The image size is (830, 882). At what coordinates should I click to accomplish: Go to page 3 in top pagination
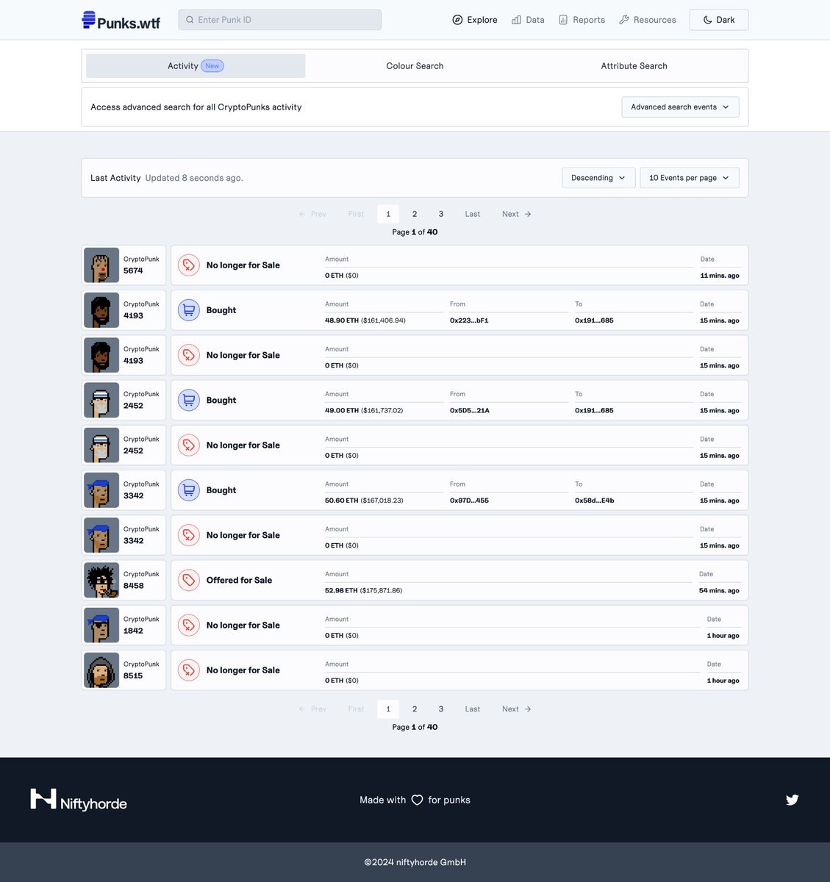(441, 214)
